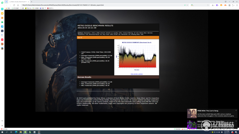This screenshot has height=134, width=239.
Task: Open File Explorer from taskbar
Action: coord(21,132)
